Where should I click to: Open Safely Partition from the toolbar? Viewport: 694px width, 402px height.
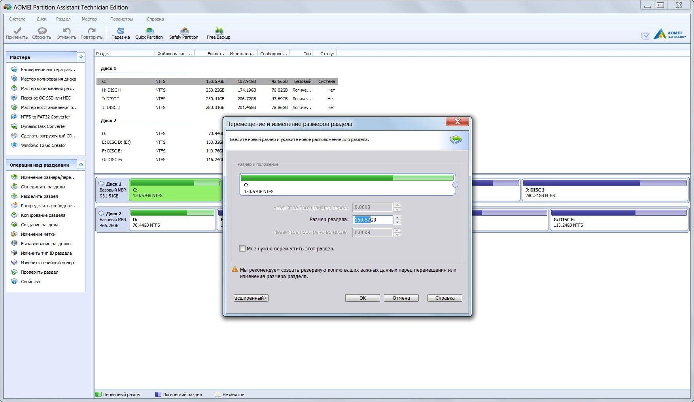click(x=184, y=33)
